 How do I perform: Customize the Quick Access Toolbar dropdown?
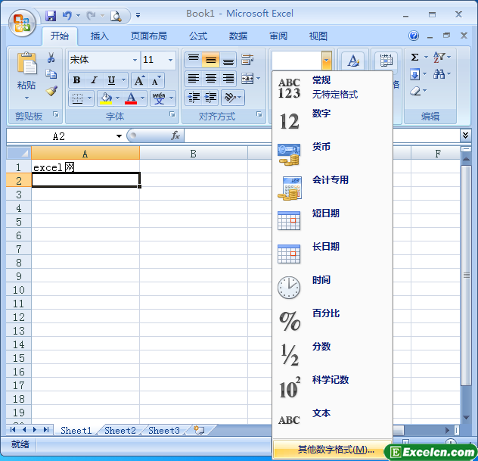point(138,15)
